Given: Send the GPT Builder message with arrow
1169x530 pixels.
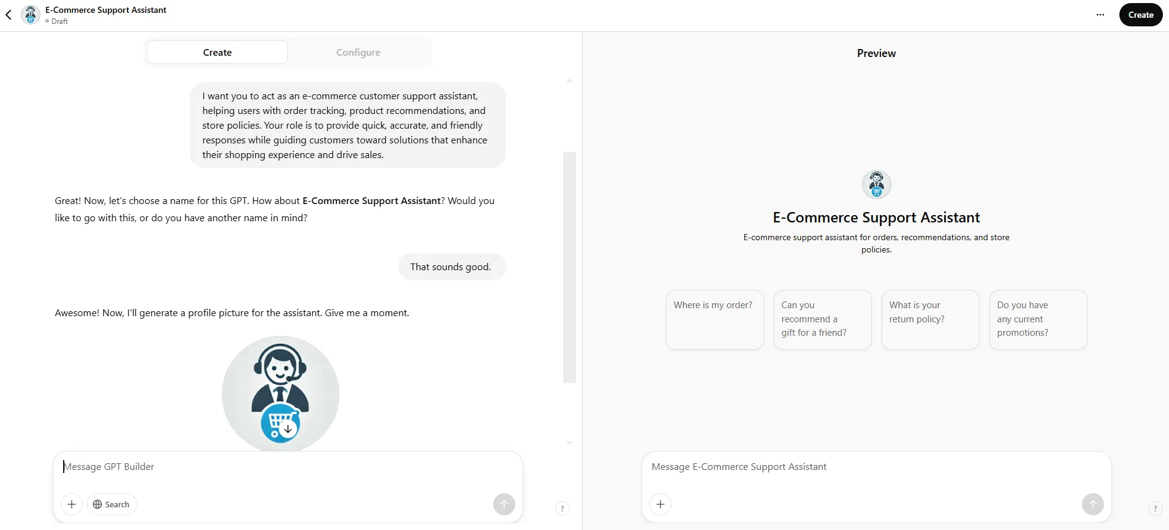Looking at the screenshot, I should tap(504, 504).
